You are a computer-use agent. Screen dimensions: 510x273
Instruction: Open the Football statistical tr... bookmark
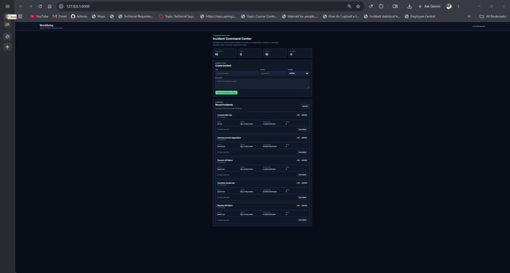382,16
